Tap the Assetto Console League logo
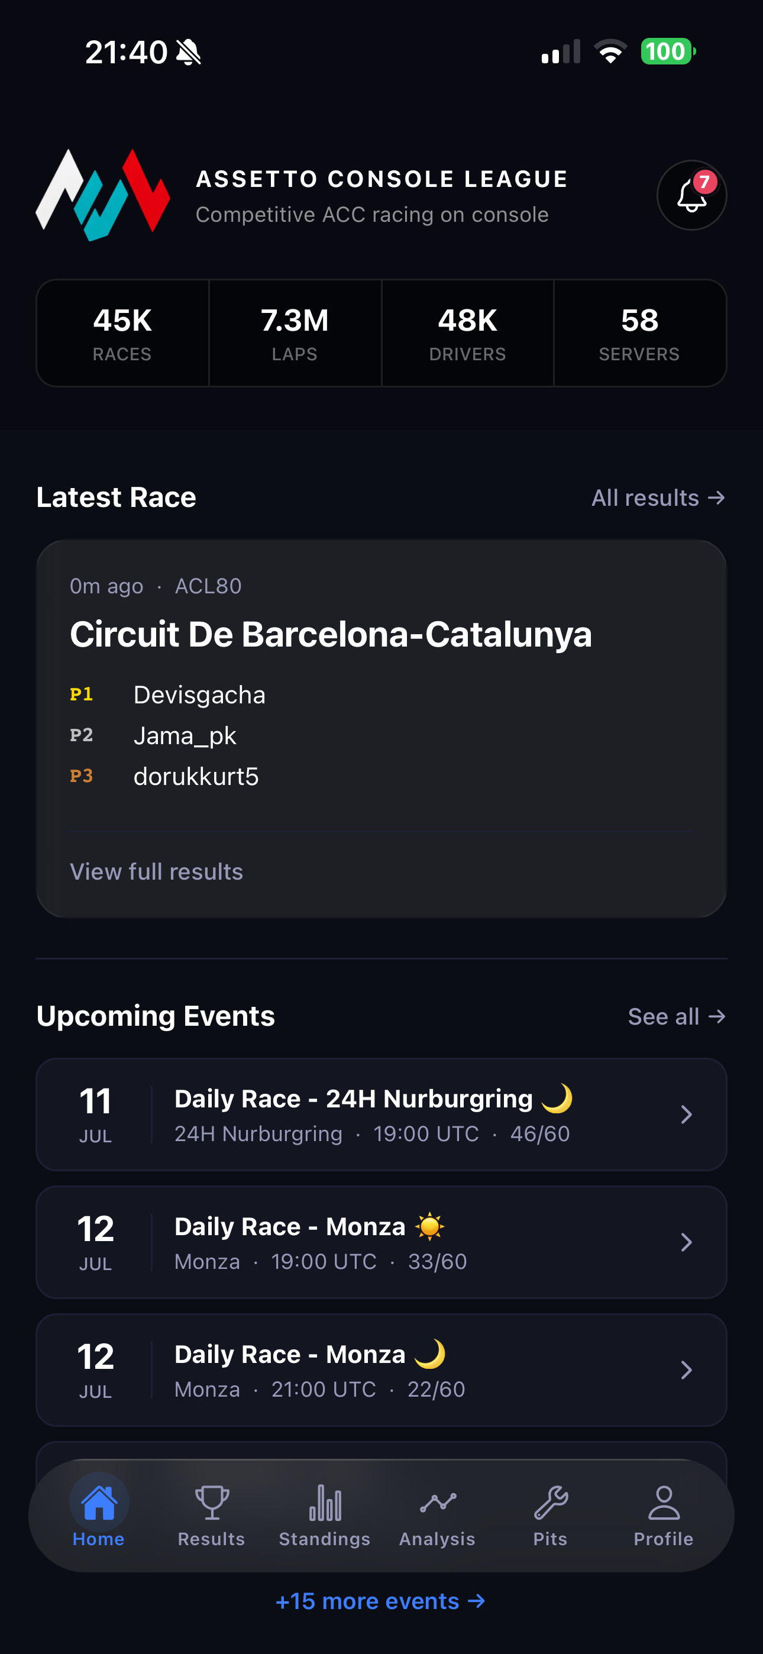Image resolution: width=763 pixels, height=1654 pixels. click(x=103, y=195)
